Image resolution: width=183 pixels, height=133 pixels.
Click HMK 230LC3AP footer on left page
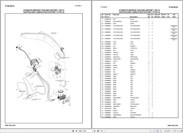(x=10, y=125)
